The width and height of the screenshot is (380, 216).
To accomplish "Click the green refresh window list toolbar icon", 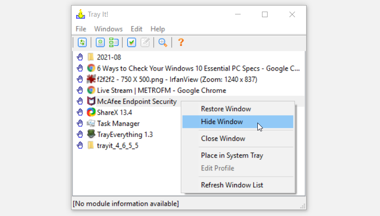I will [82, 42].
